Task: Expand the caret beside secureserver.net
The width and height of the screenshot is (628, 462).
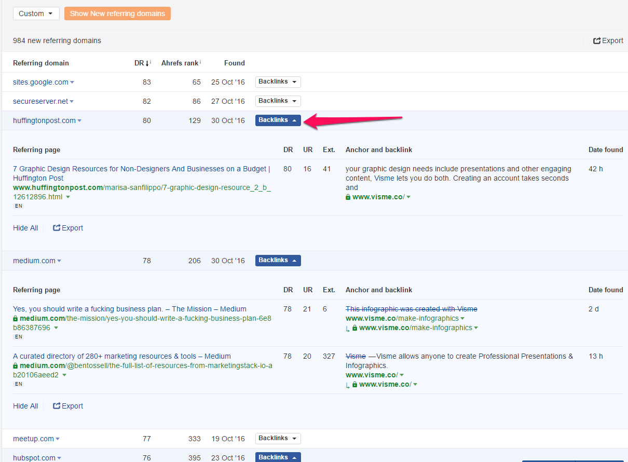Action: 72,102
